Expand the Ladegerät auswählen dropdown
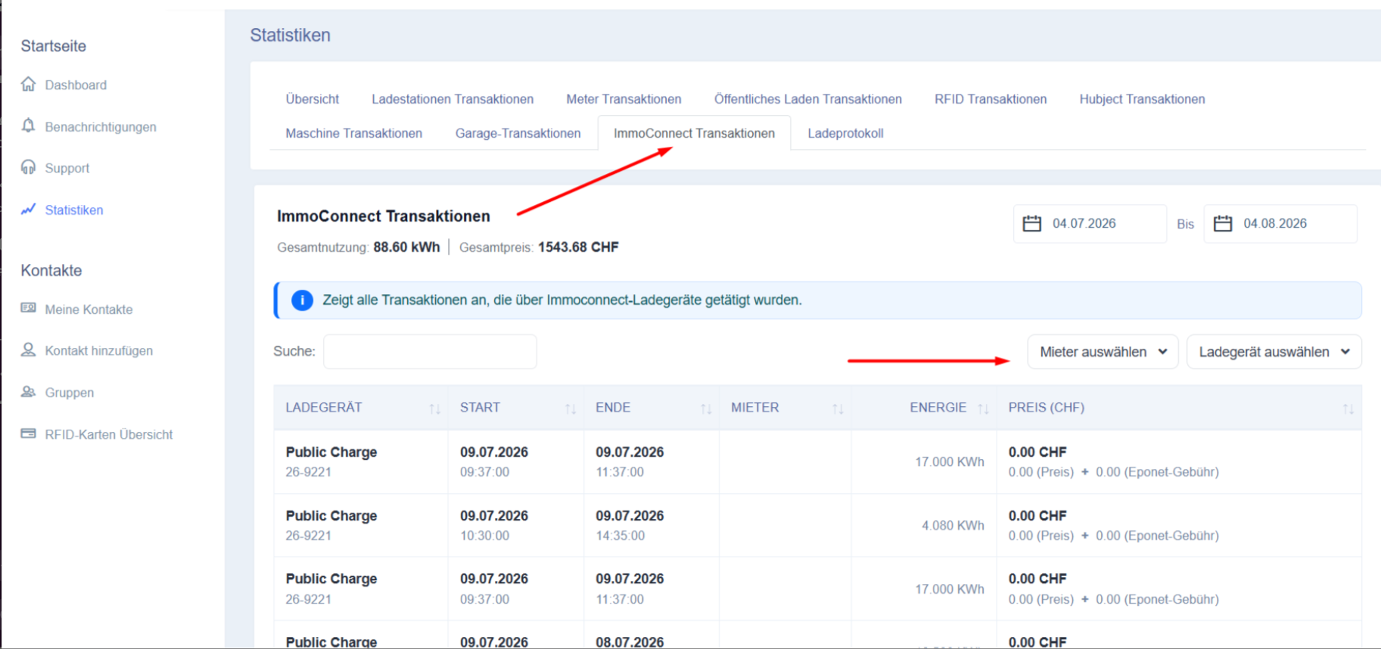 pos(1274,352)
